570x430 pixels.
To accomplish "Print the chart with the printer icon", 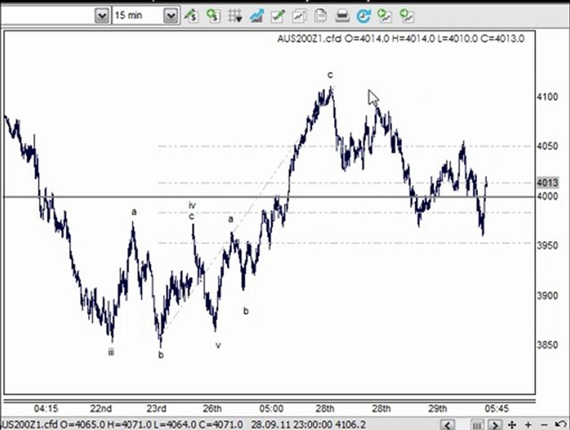I will [342, 16].
